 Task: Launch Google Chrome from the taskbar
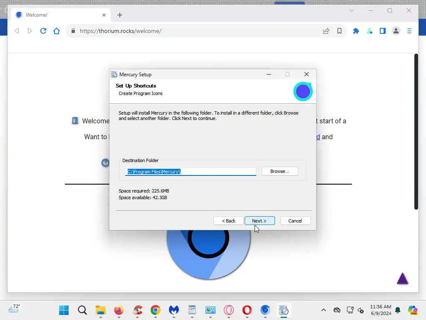[x=156, y=310]
